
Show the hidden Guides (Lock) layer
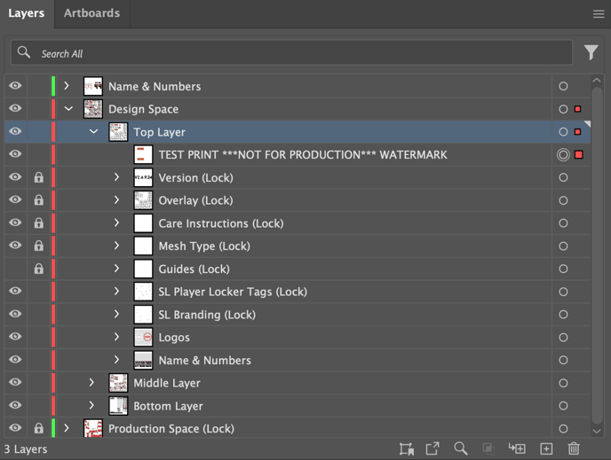pyautogui.click(x=15, y=269)
